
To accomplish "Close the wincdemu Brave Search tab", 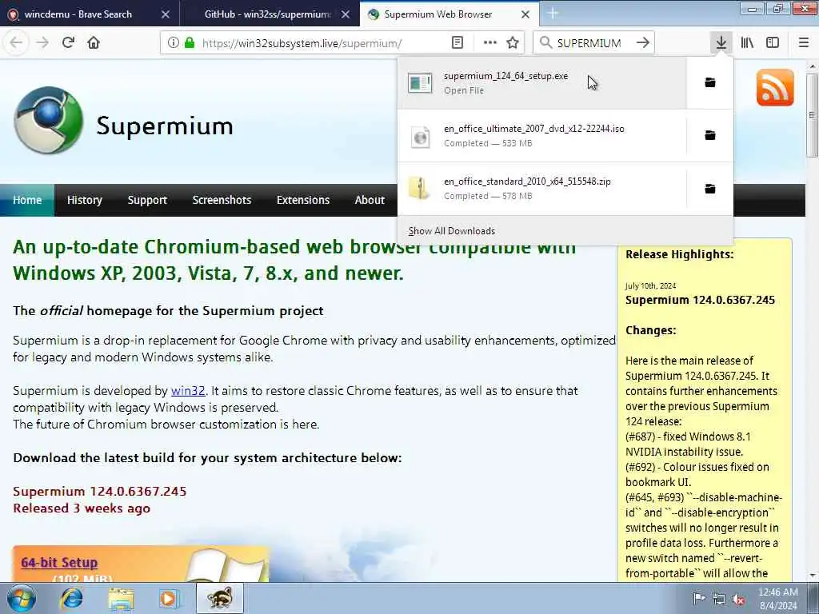I will (166, 14).
